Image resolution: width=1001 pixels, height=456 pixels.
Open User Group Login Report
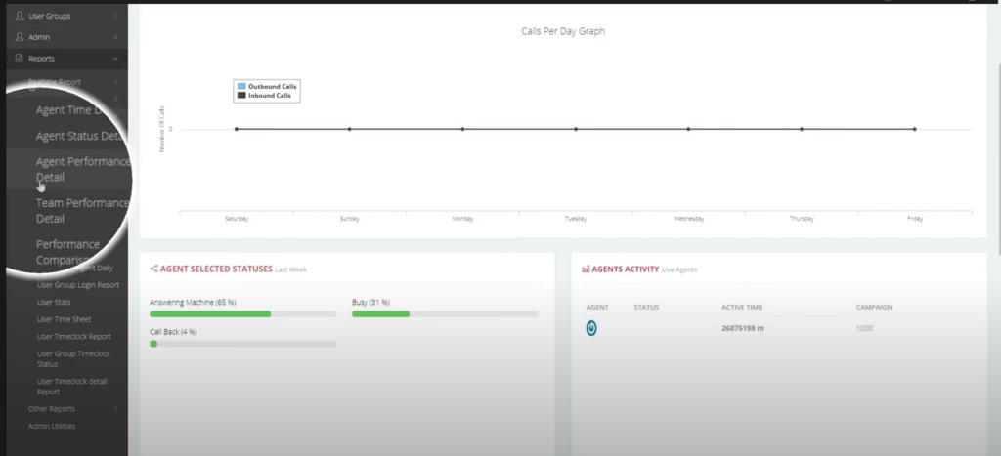(78, 285)
